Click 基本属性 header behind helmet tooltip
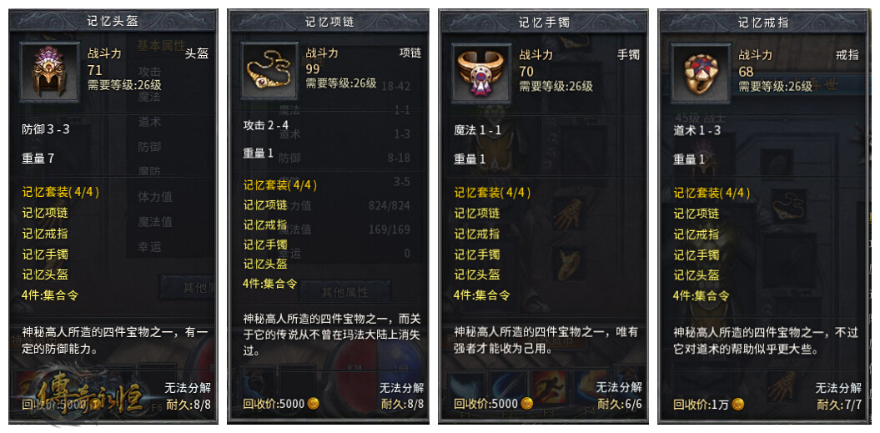This screenshot has width=880, height=433. [161, 46]
